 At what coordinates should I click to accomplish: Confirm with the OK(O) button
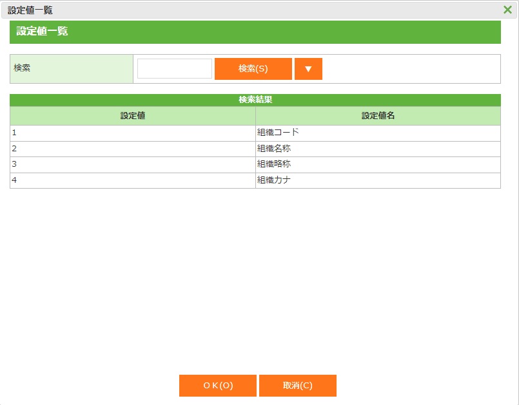click(218, 386)
